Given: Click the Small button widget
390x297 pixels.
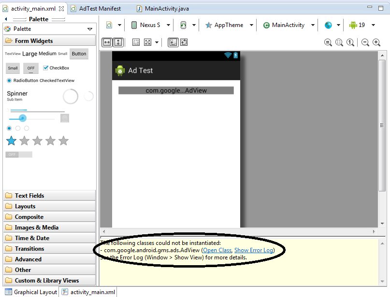Looking at the screenshot, I should tap(13, 68).
